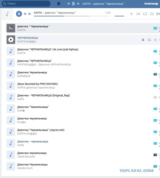Open artist KAFFA (Каффа) on zaycev.net row
Viewport: 160px width, 178px height.
coord(27,134)
